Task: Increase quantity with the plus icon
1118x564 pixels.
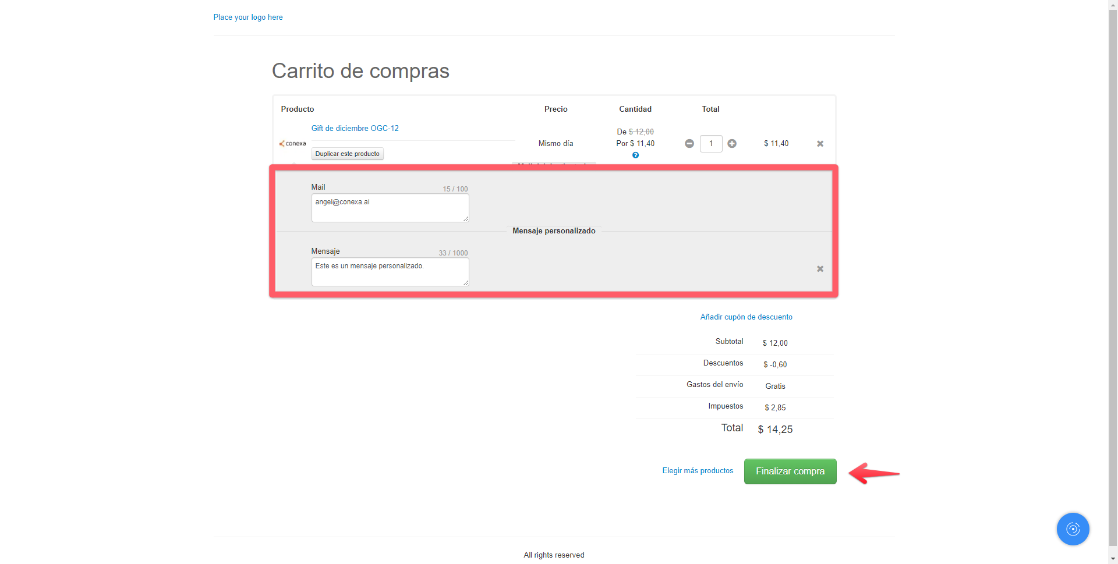Action: click(x=732, y=144)
